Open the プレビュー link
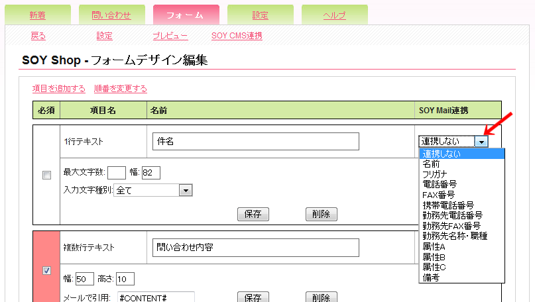This screenshot has width=535, height=302. tap(170, 36)
